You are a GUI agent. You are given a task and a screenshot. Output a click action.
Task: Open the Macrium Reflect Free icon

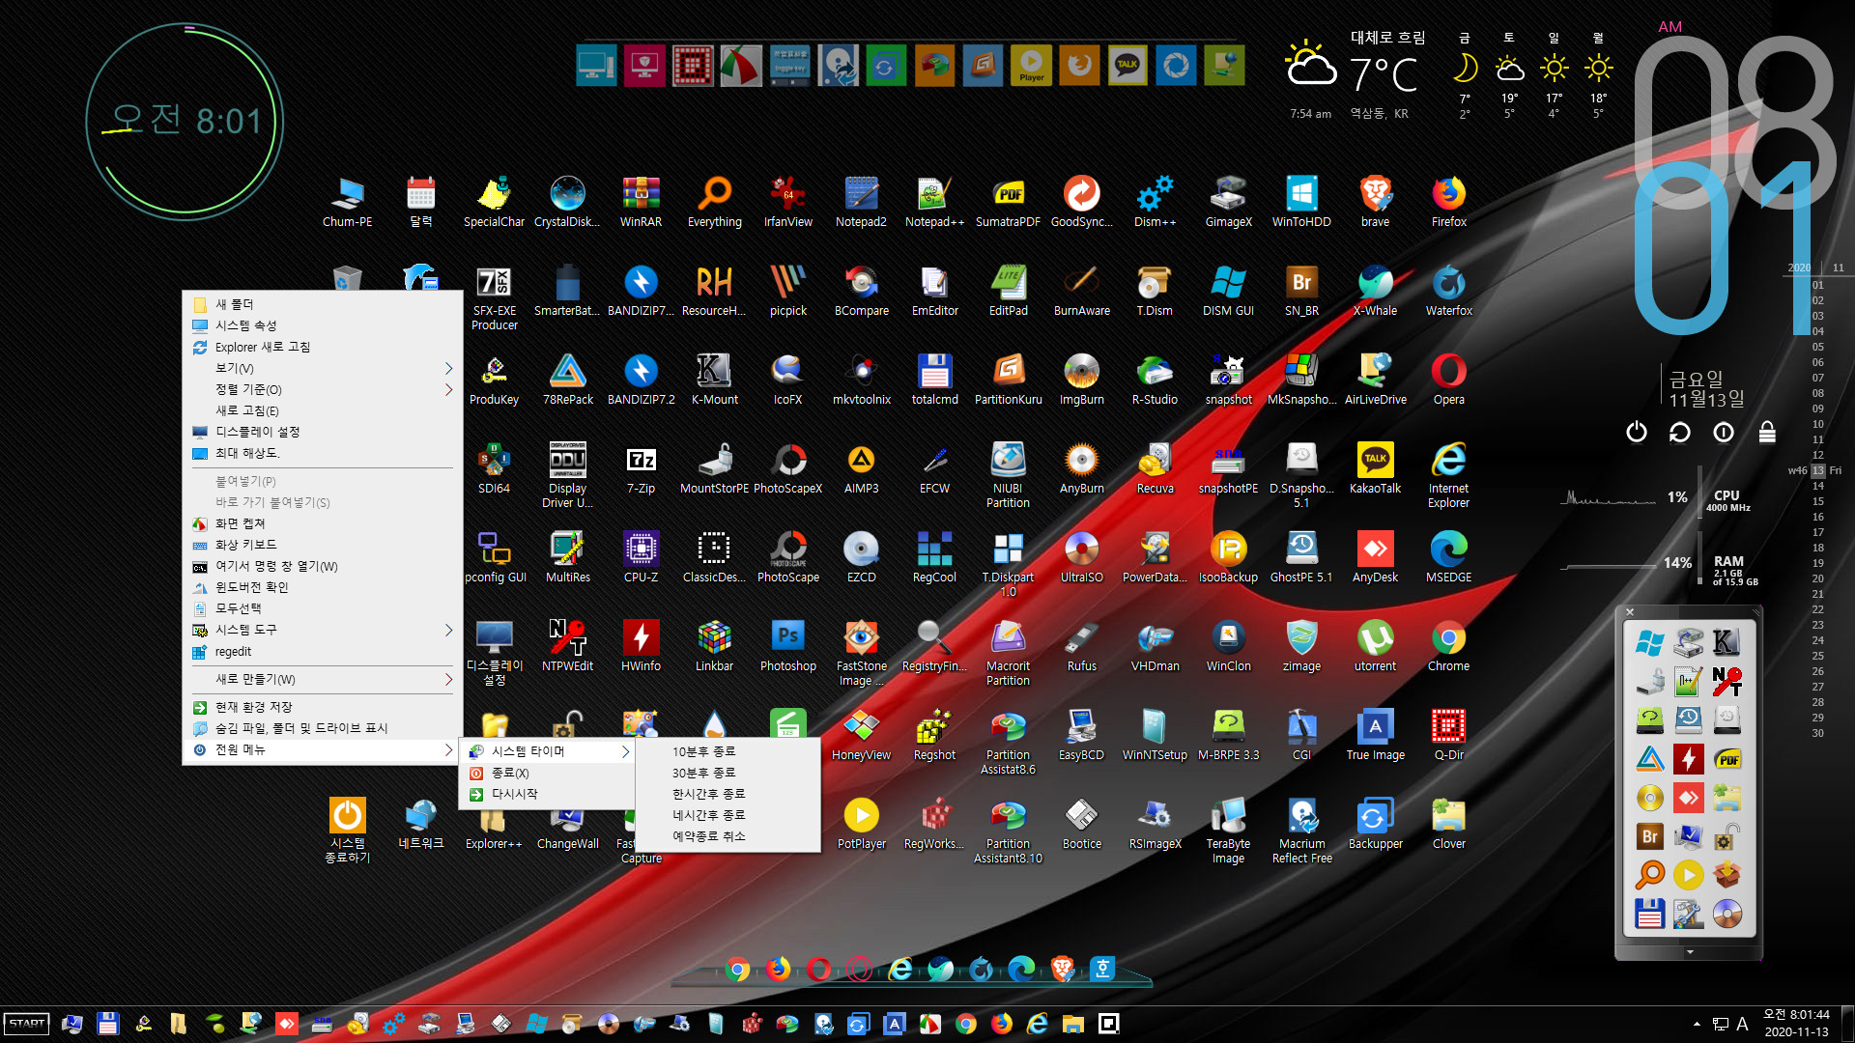1301,831
